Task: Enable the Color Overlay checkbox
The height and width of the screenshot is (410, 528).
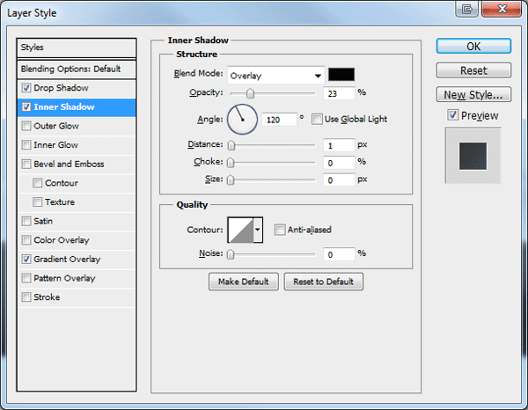Action: [x=26, y=240]
